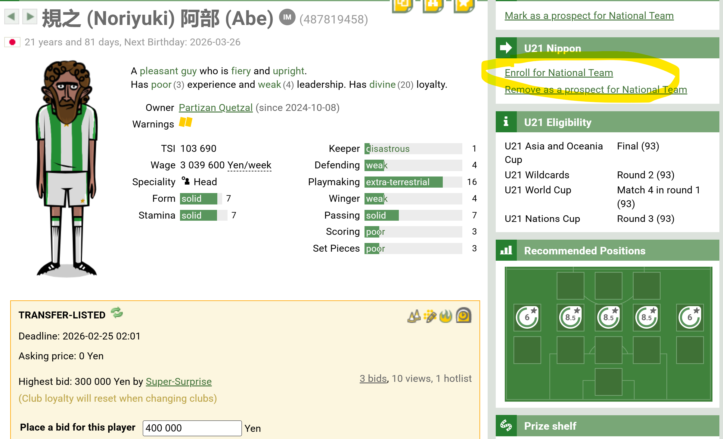Click the Playmaking extra-terrestrial skill bar
Viewport: 723px width, 439px height.
click(x=403, y=182)
